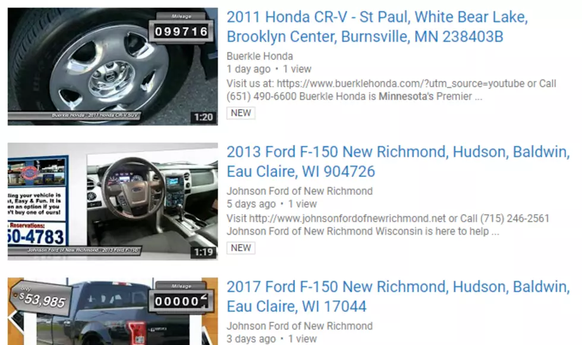Open the 2013 Ford F-150 video title
Screen dimensions: 582x345
pyautogui.click(x=398, y=162)
